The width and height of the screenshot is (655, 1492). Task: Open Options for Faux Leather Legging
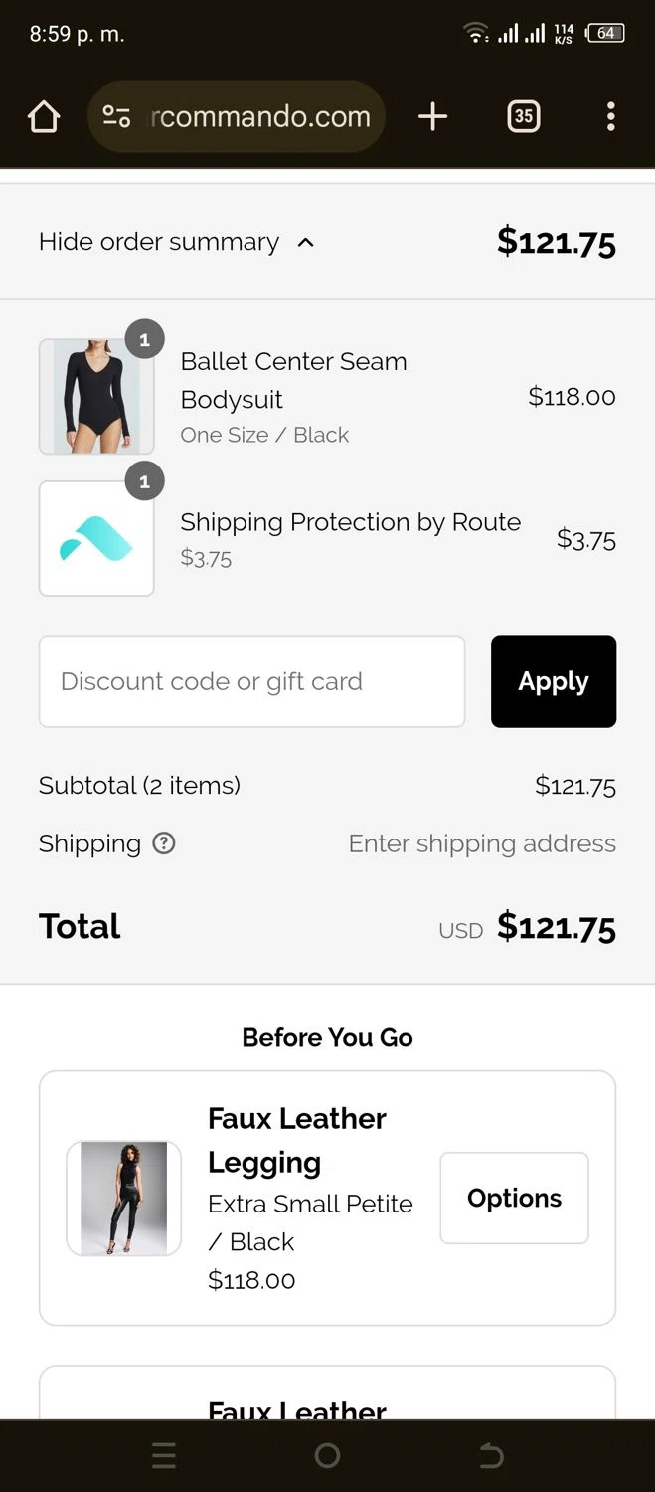tap(514, 1198)
